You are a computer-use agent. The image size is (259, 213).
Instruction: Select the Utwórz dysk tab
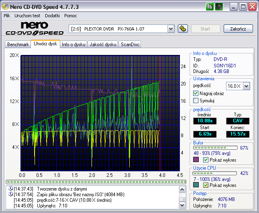(45, 44)
